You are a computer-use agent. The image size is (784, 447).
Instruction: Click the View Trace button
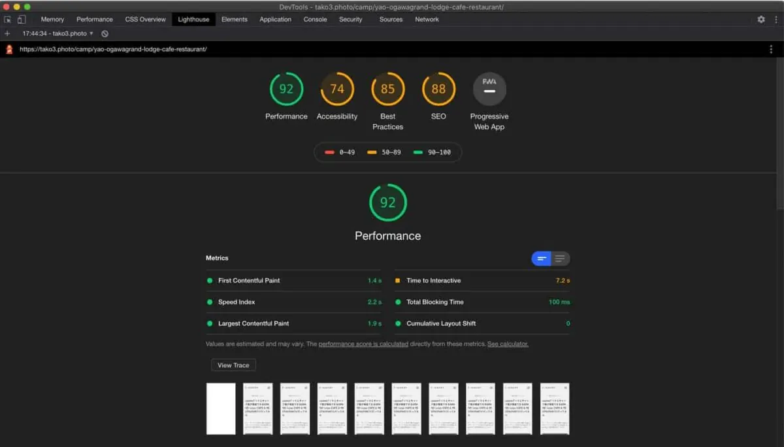(x=233, y=365)
